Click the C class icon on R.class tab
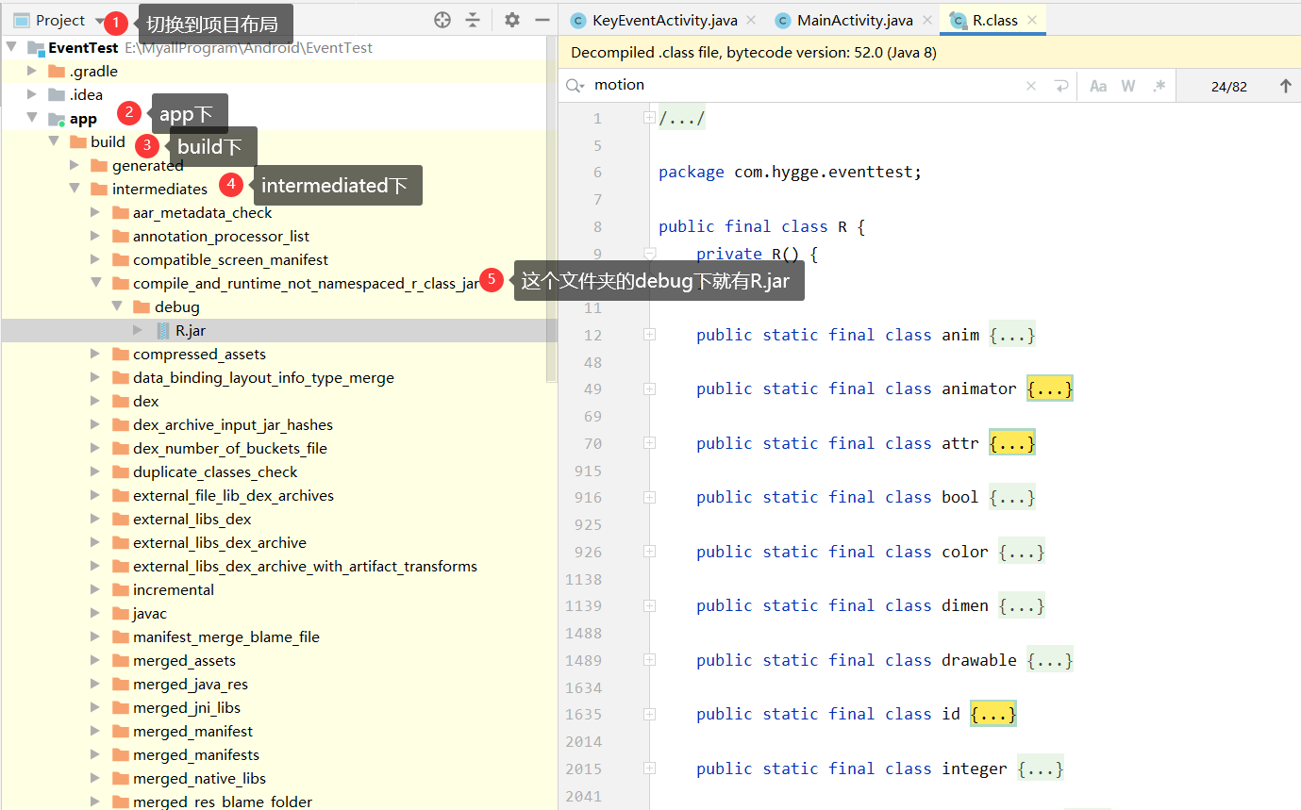 pyautogui.click(x=959, y=20)
